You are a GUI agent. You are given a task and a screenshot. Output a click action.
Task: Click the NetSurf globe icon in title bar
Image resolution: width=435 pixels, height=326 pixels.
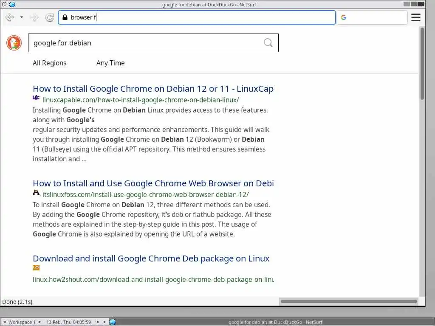12,4
